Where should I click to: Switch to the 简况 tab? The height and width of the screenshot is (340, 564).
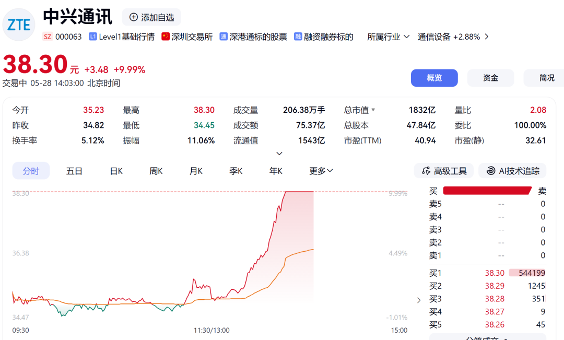pos(545,78)
